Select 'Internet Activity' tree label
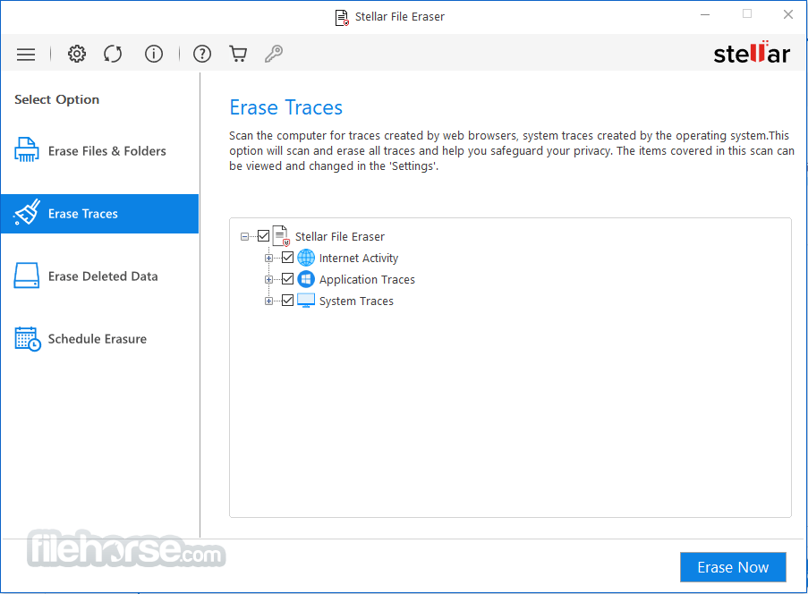Screen dimensions: 808x594 tap(359, 259)
